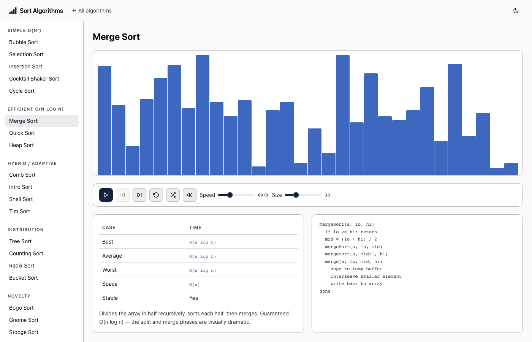
Task: Click the Merge Sort page heading
Action: pos(116,37)
